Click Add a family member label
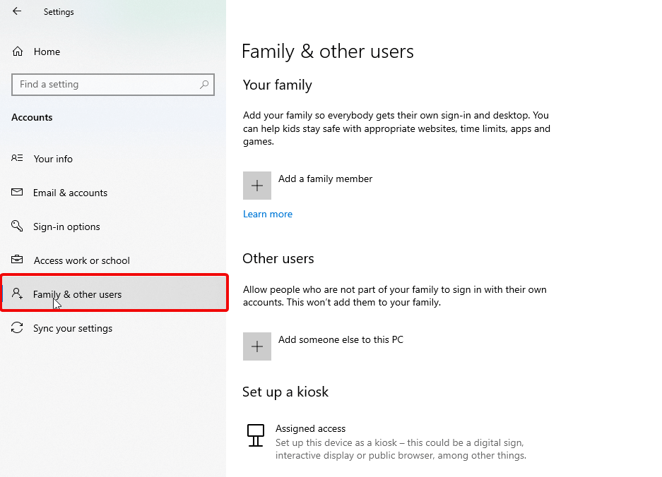The width and height of the screenshot is (662, 477). point(325,179)
